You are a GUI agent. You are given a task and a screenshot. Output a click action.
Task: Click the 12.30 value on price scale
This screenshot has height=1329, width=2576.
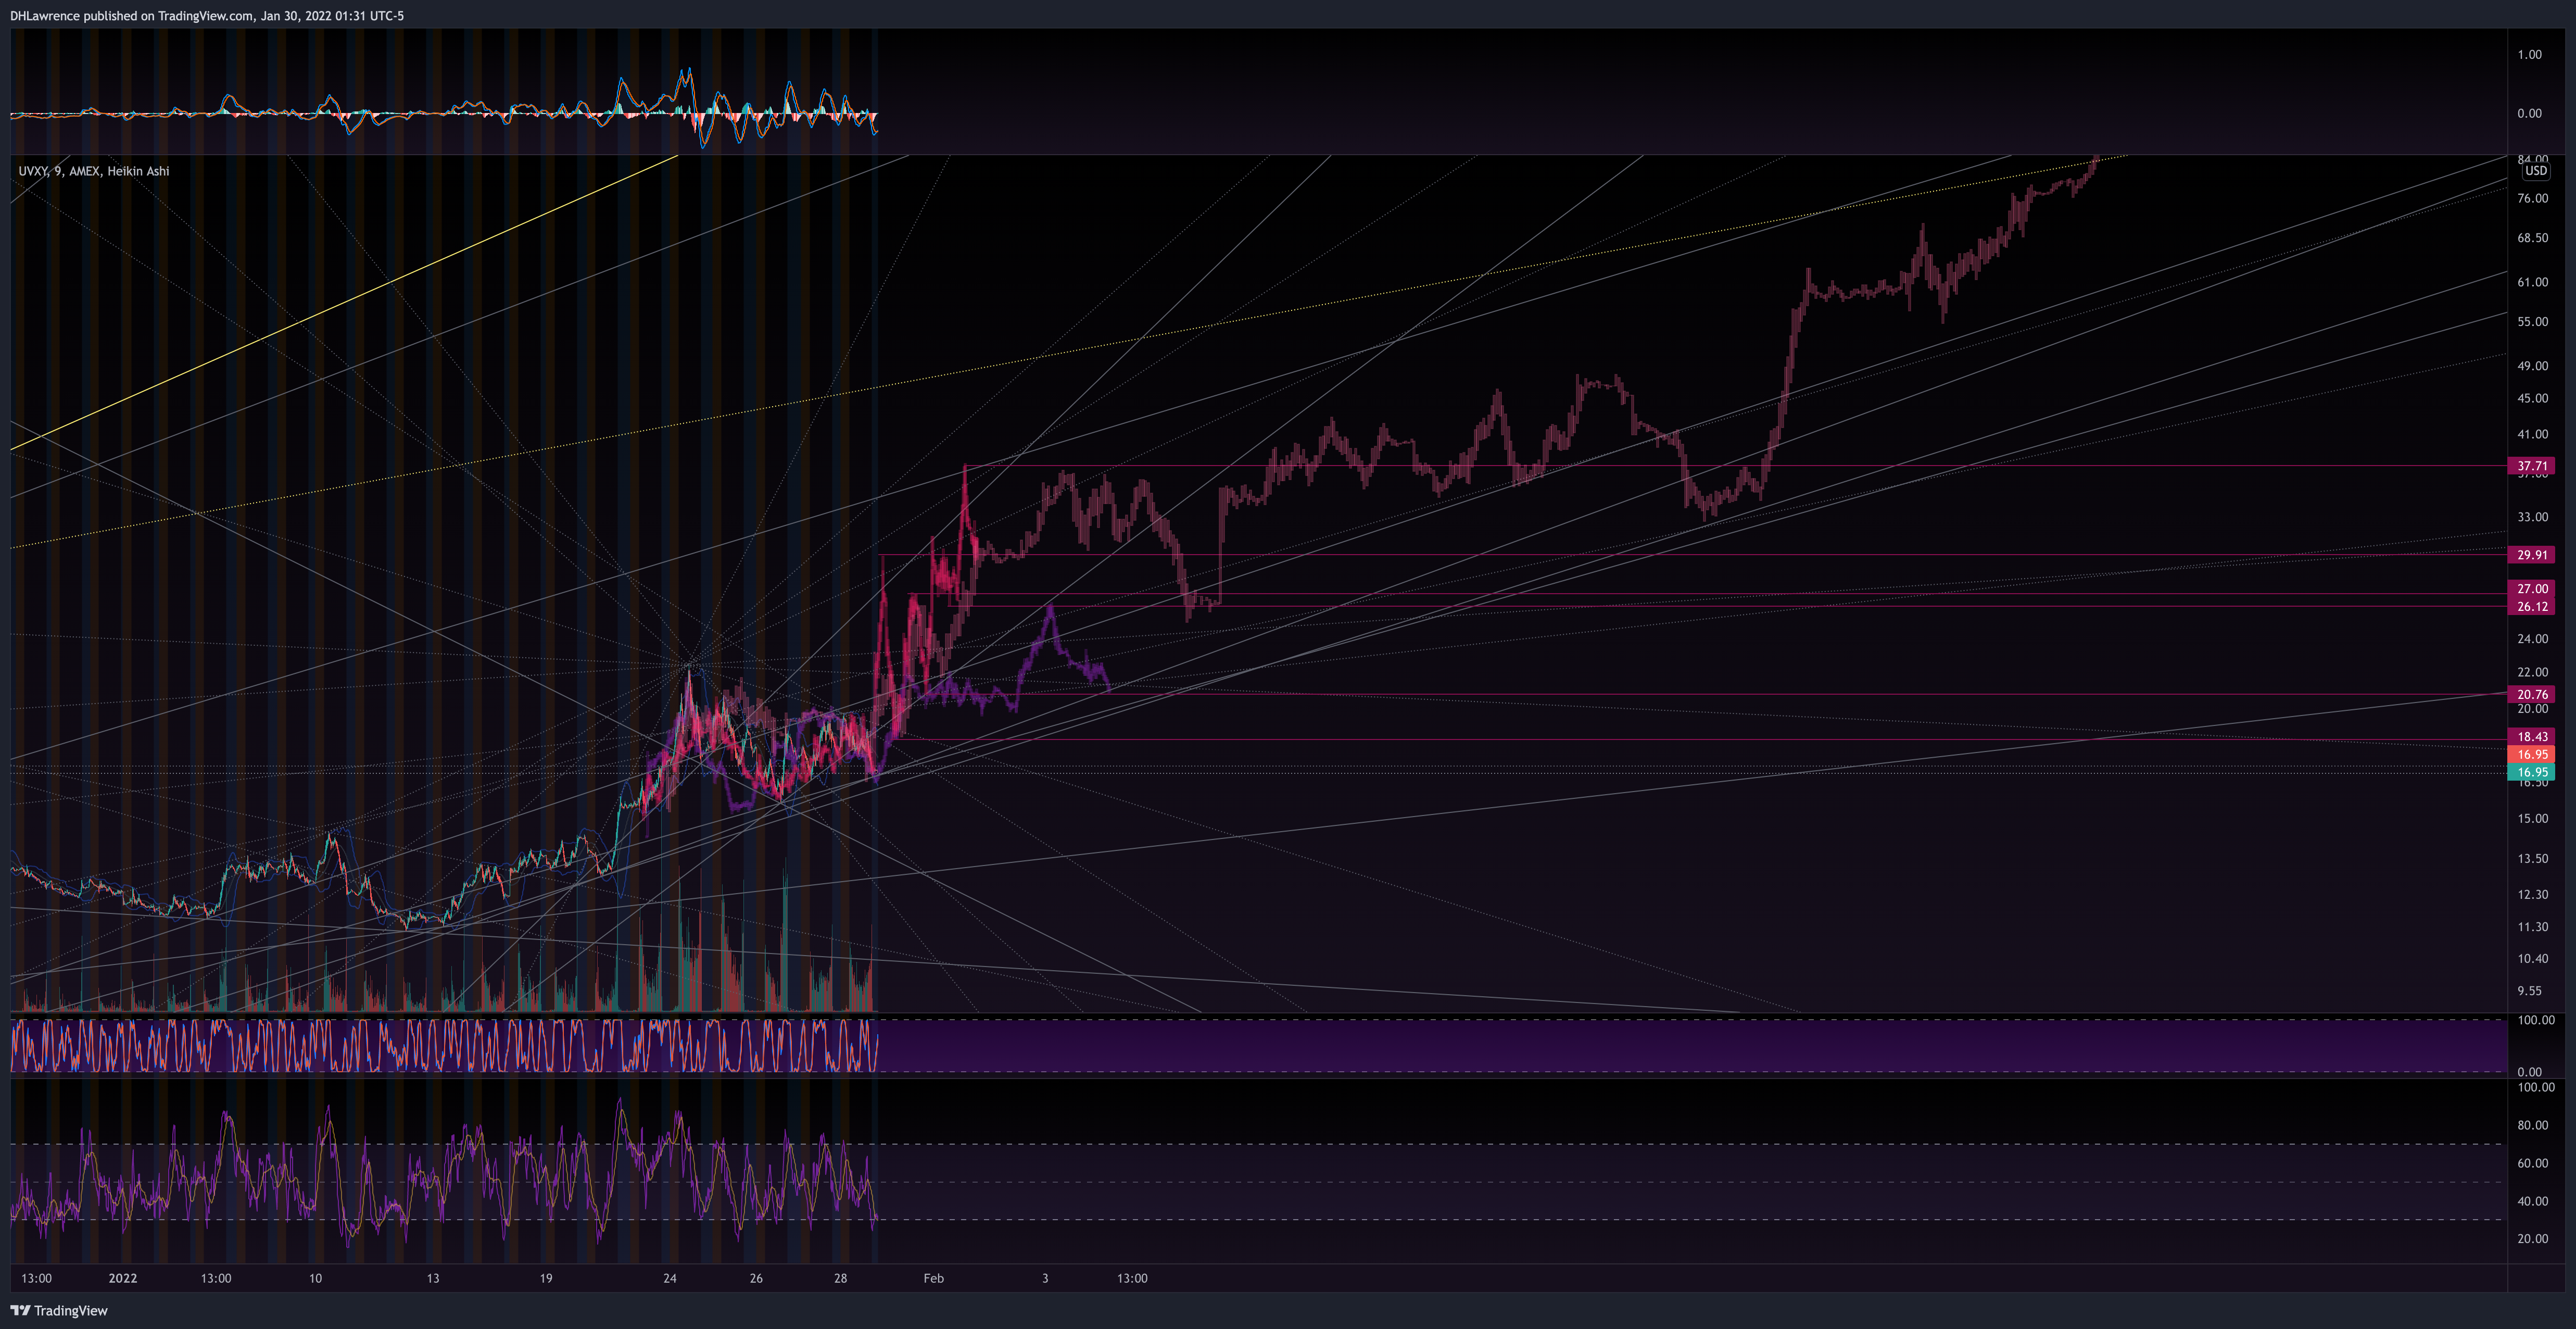[2532, 895]
